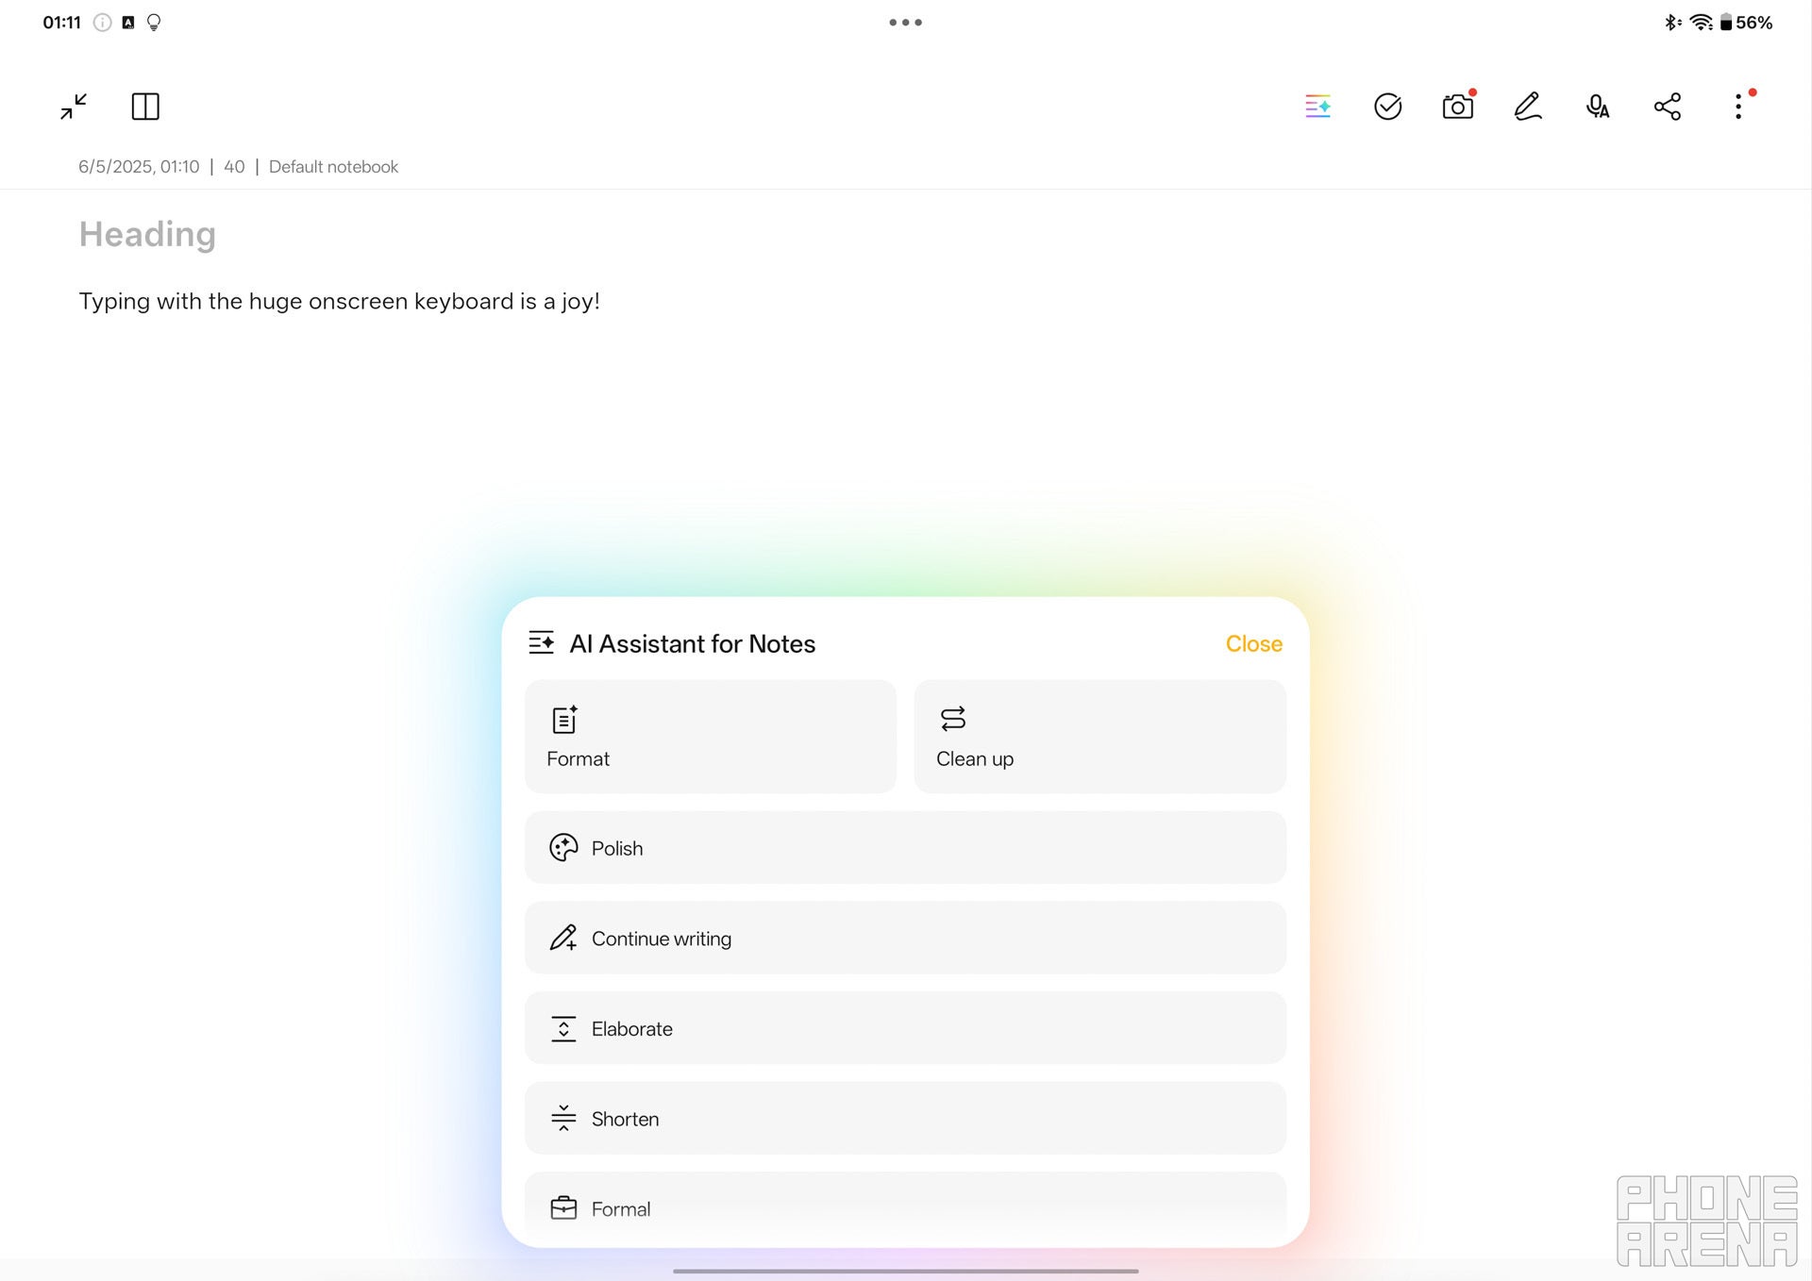Exit full screen with collapse arrows icon

click(x=74, y=107)
